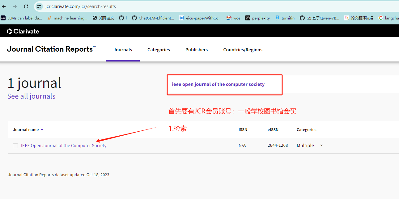Open the 知网论文 bookmark
The width and height of the screenshot is (399, 199).
[x=104, y=18]
